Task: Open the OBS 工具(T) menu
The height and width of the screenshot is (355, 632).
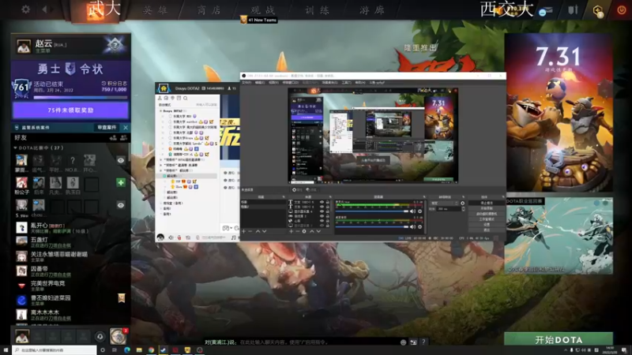Action: (347, 83)
